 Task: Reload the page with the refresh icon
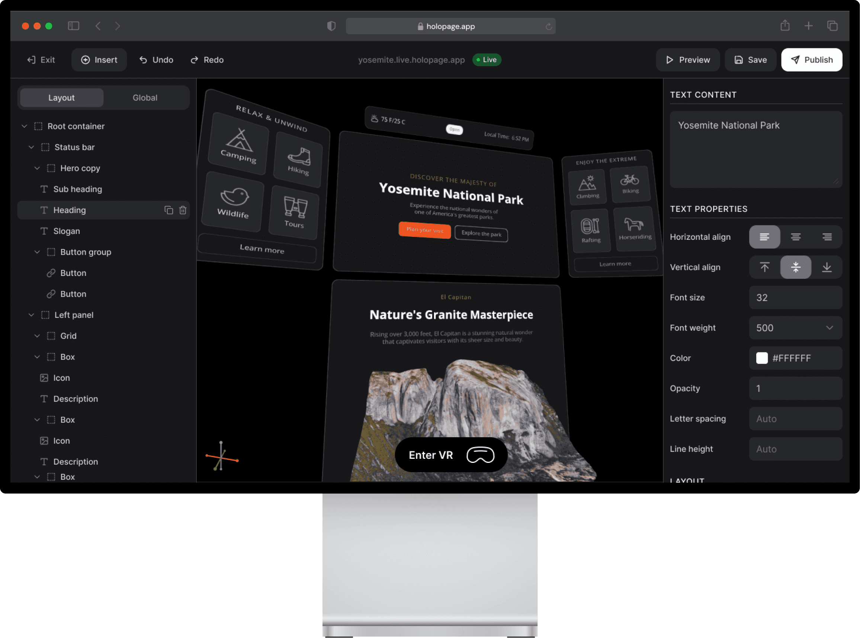click(x=549, y=26)
